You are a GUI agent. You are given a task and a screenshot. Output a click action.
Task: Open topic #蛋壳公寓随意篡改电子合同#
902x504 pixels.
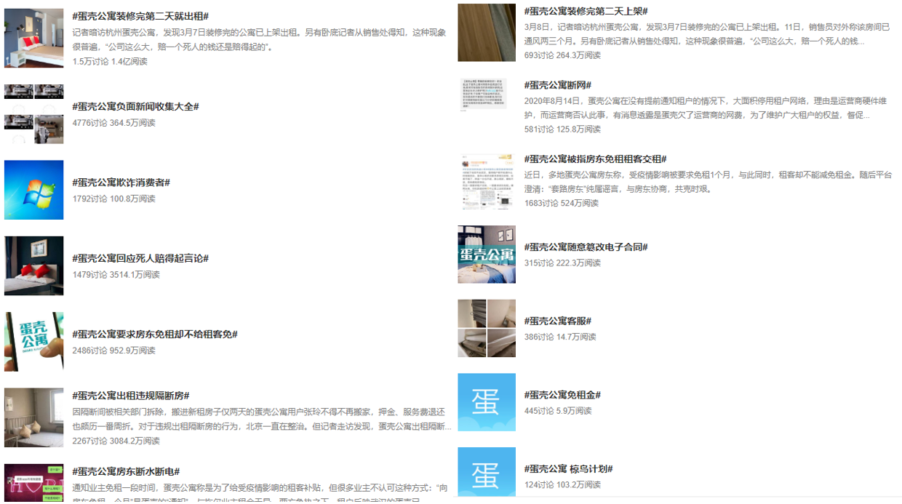[x=586, y=247]
